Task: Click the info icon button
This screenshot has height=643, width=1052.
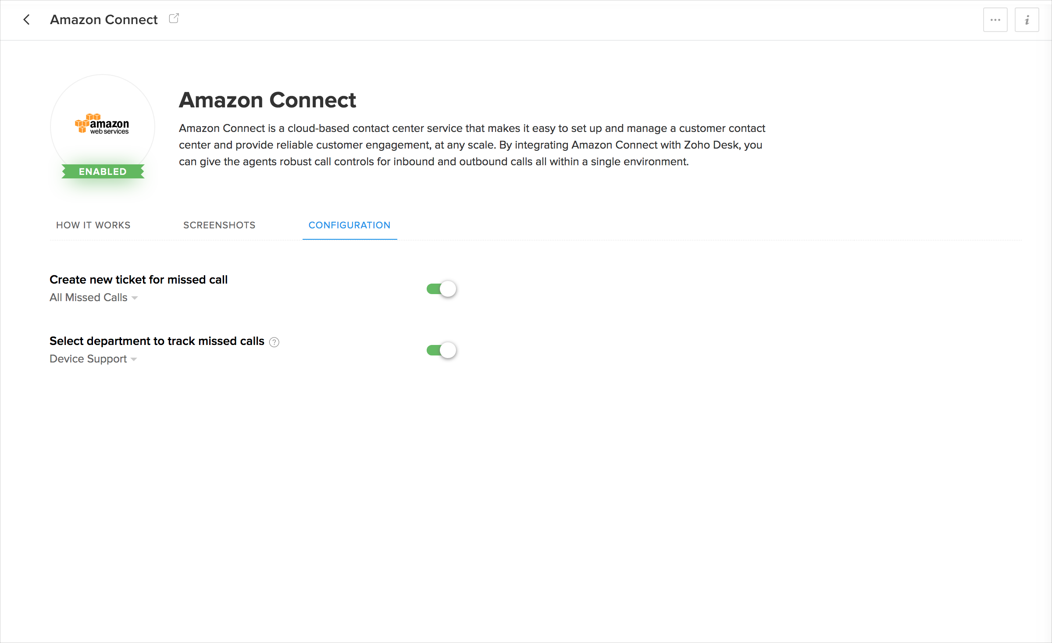Action: click(1027, 20)
